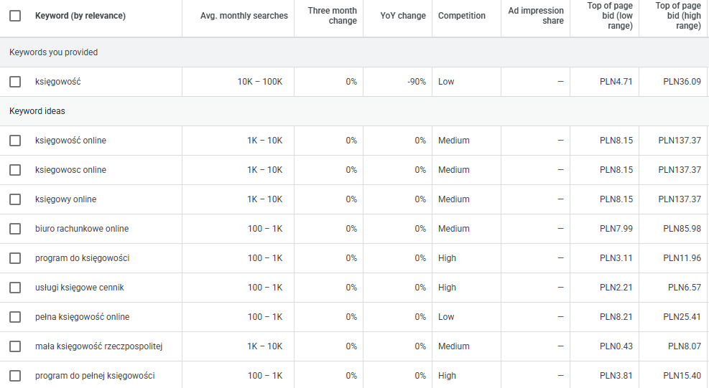Check the księgowość online row checkbox
Screen dimensions: 709x388
pos(15,141)
